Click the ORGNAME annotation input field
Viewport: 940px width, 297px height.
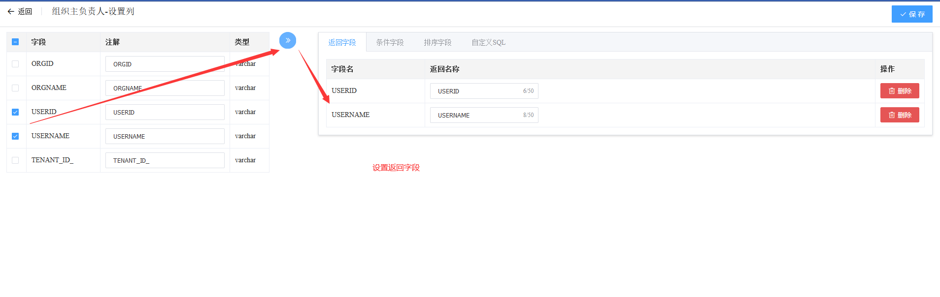(x=165, y=89)
